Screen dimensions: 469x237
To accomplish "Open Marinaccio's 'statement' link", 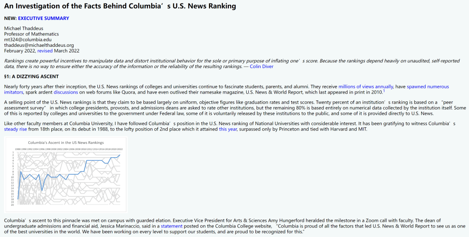I will tap(172, 226).
